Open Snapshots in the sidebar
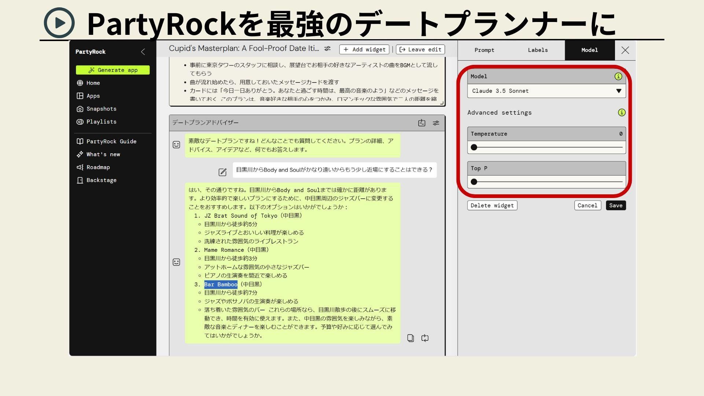The width and height of the screenshot is (704, 396). 101,109
